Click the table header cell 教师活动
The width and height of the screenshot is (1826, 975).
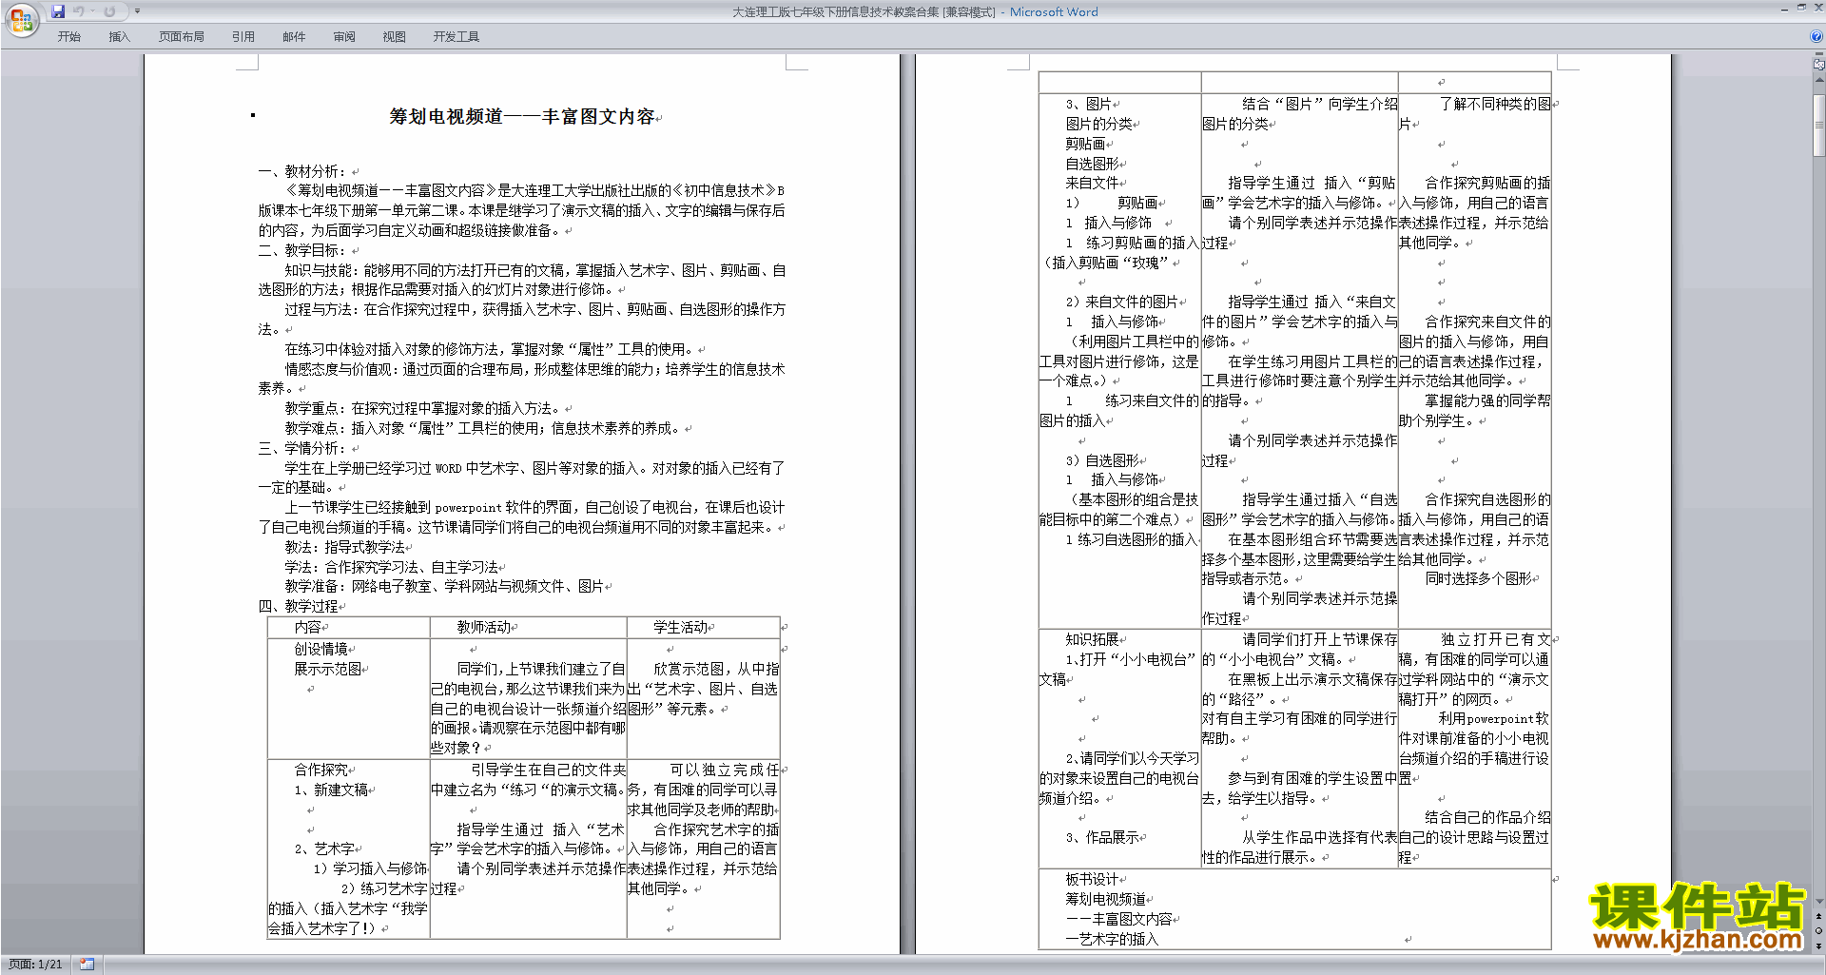[x=483, y=627]
